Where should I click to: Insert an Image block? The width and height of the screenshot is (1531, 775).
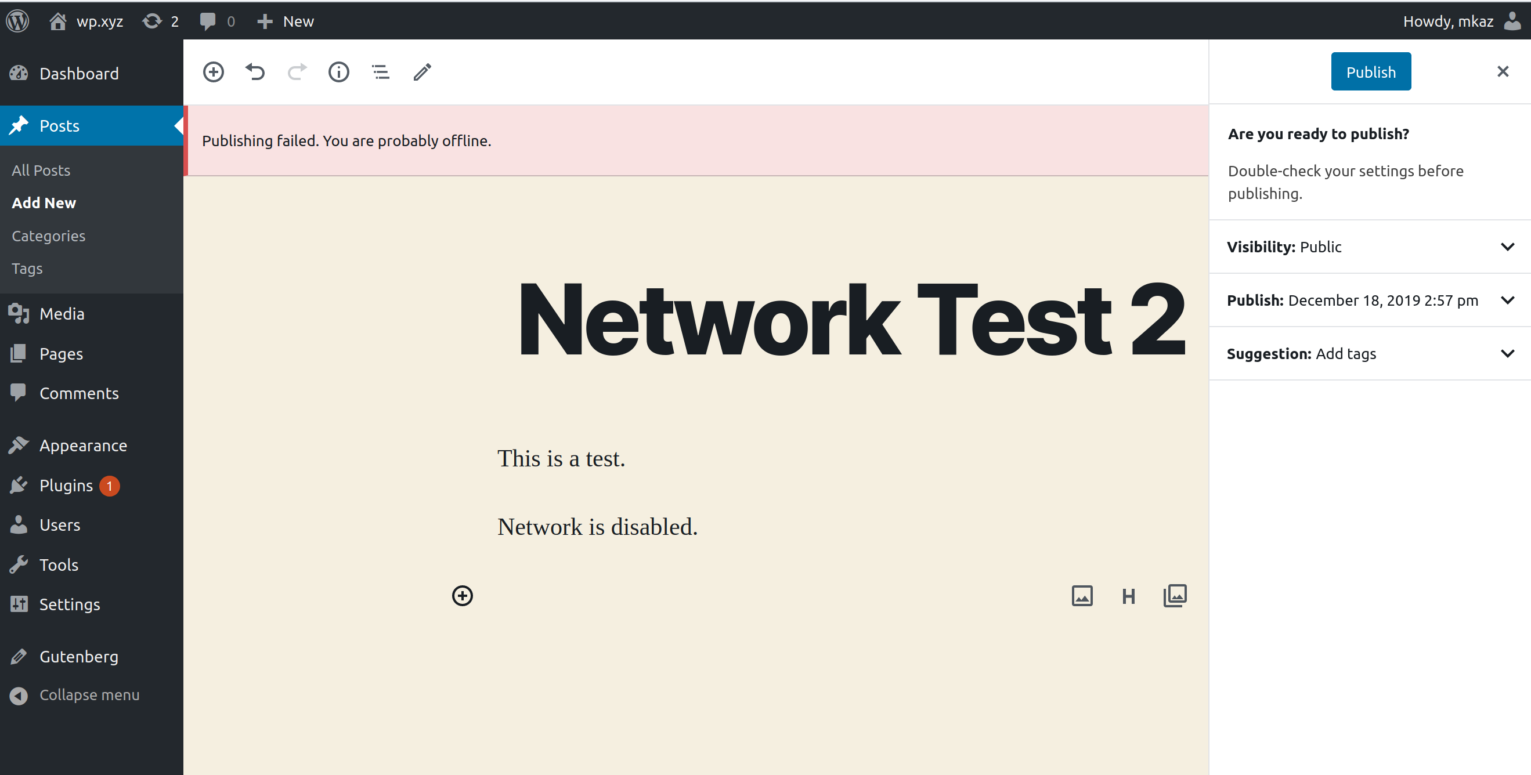[x=1082, y=596]
